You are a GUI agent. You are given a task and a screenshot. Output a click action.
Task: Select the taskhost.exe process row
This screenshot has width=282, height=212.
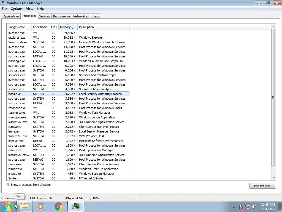[68, 108]
